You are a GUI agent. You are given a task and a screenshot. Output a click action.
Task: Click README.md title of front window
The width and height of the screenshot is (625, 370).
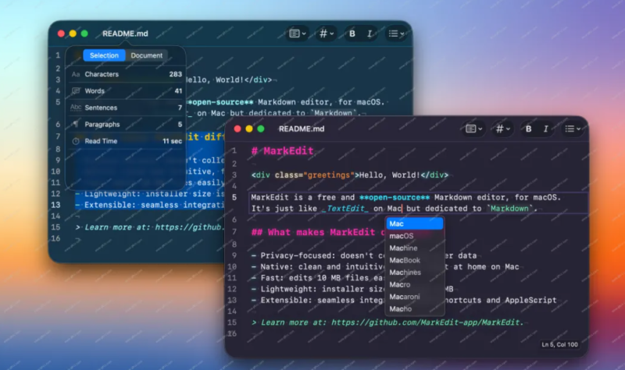302,129
